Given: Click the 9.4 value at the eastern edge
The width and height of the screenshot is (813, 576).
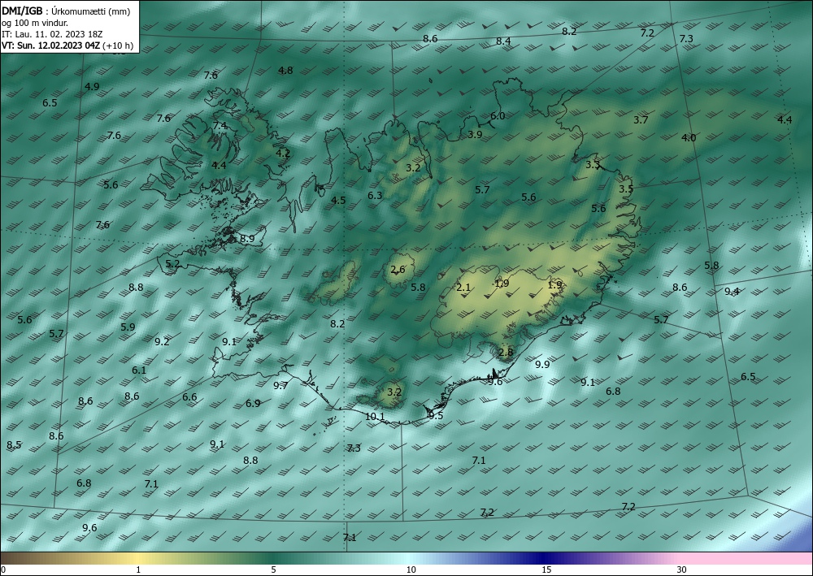Looking at the screenshot, I should (732, 291).
